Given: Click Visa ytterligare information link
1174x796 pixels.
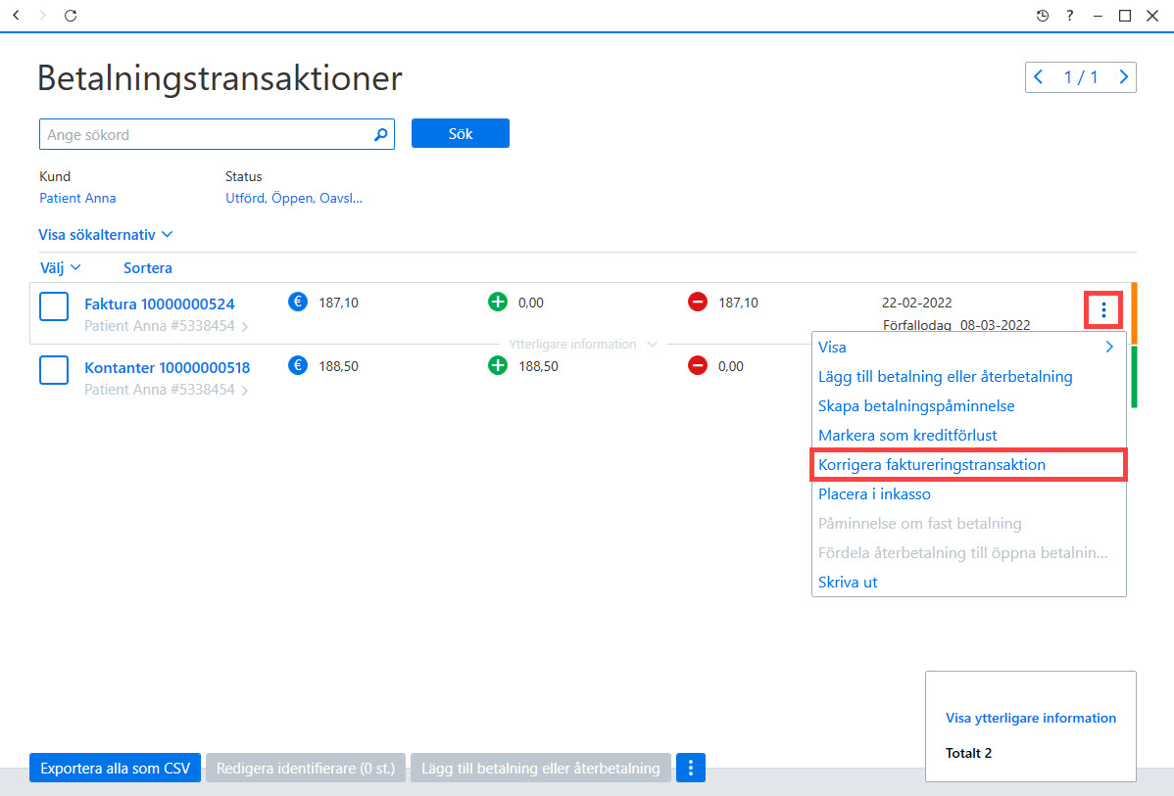Looking at the screenshot, I should coord(1030,719).
